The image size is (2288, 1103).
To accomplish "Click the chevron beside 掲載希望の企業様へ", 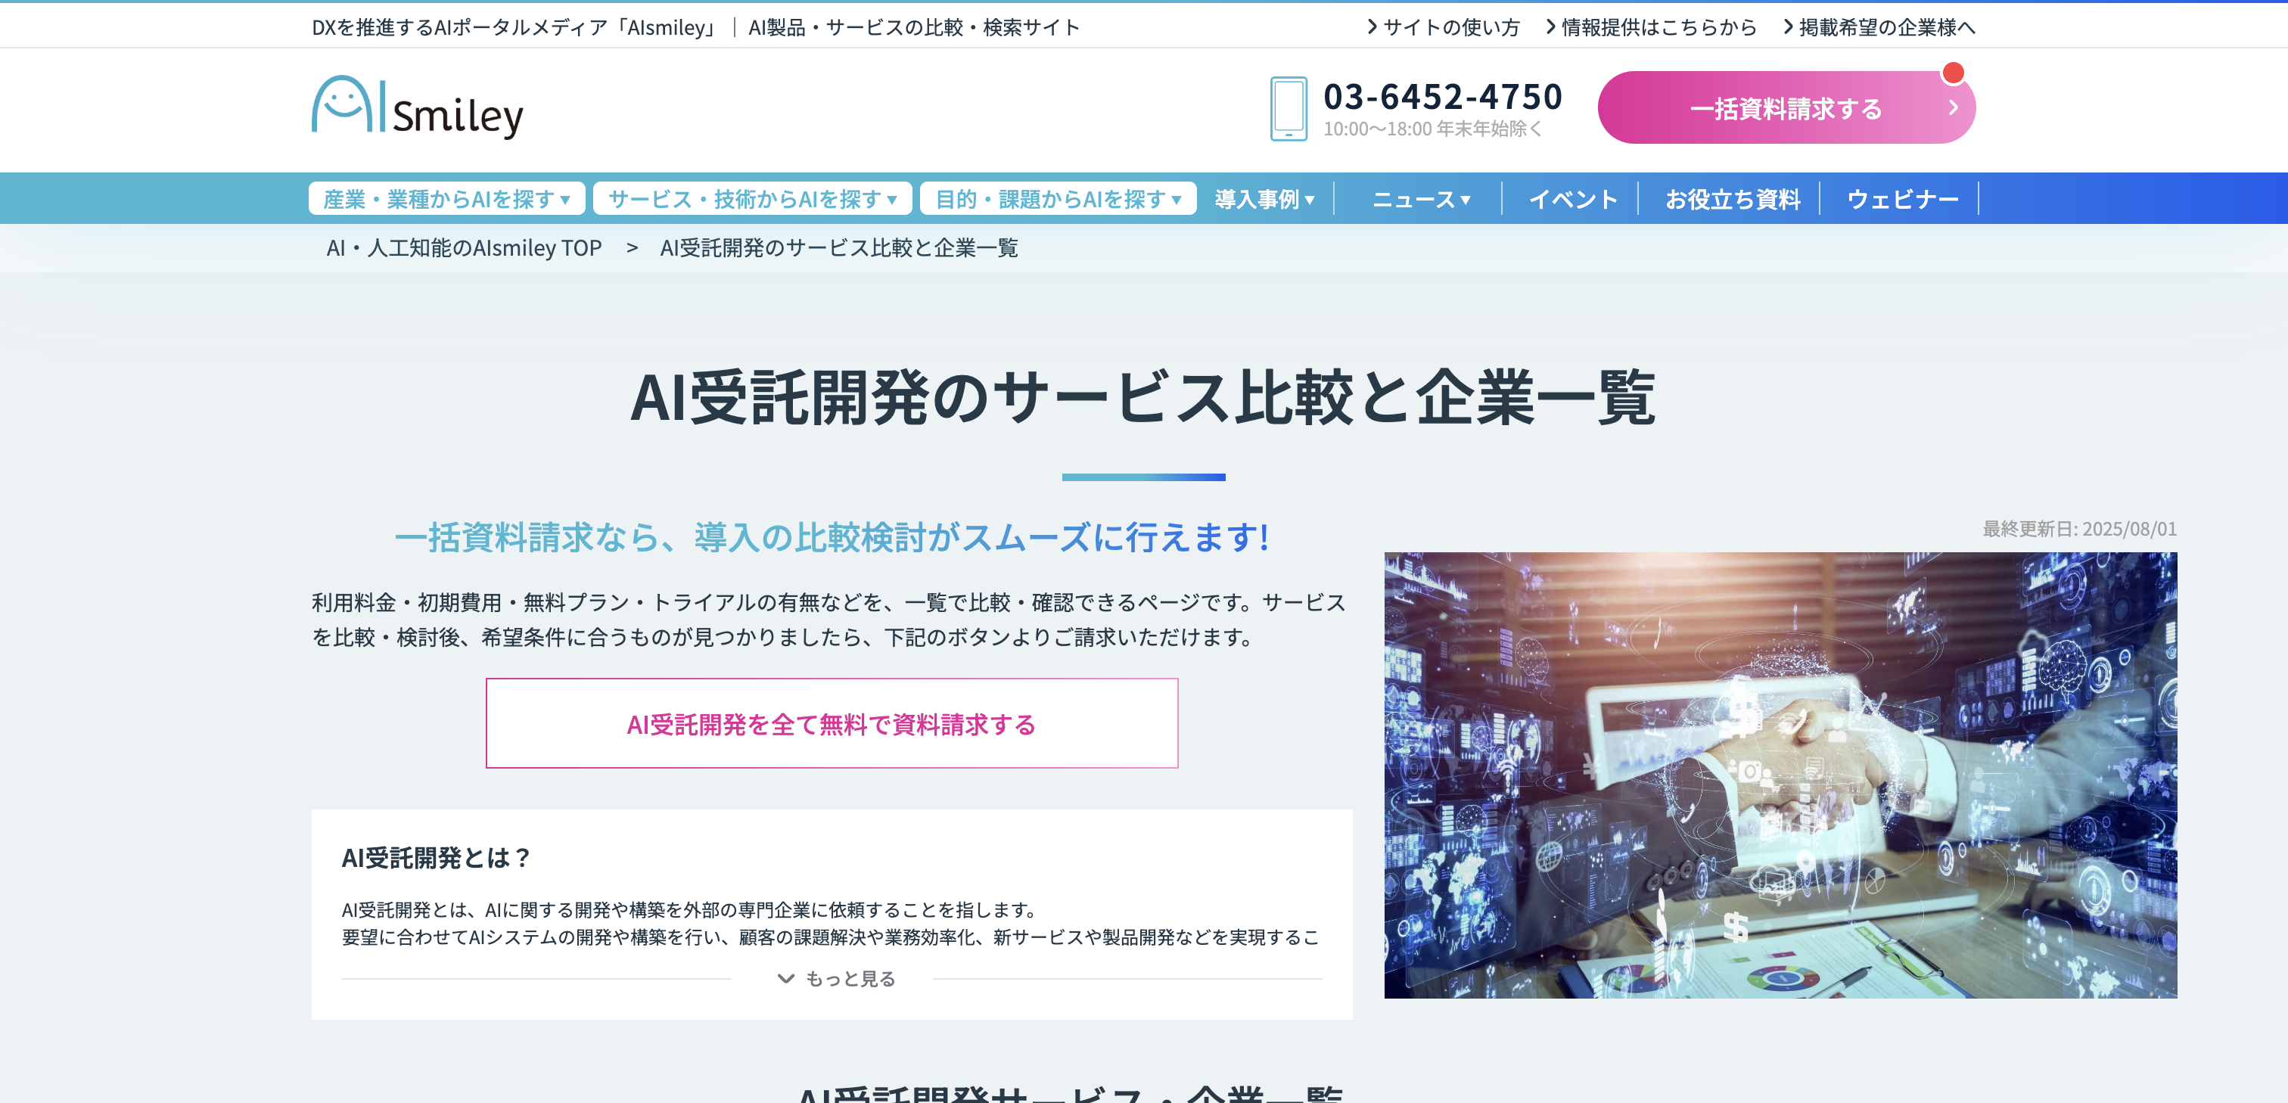I will coord(1789,26).
